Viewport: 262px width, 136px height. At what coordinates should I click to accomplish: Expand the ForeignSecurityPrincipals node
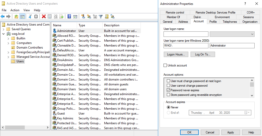[8, 52]
